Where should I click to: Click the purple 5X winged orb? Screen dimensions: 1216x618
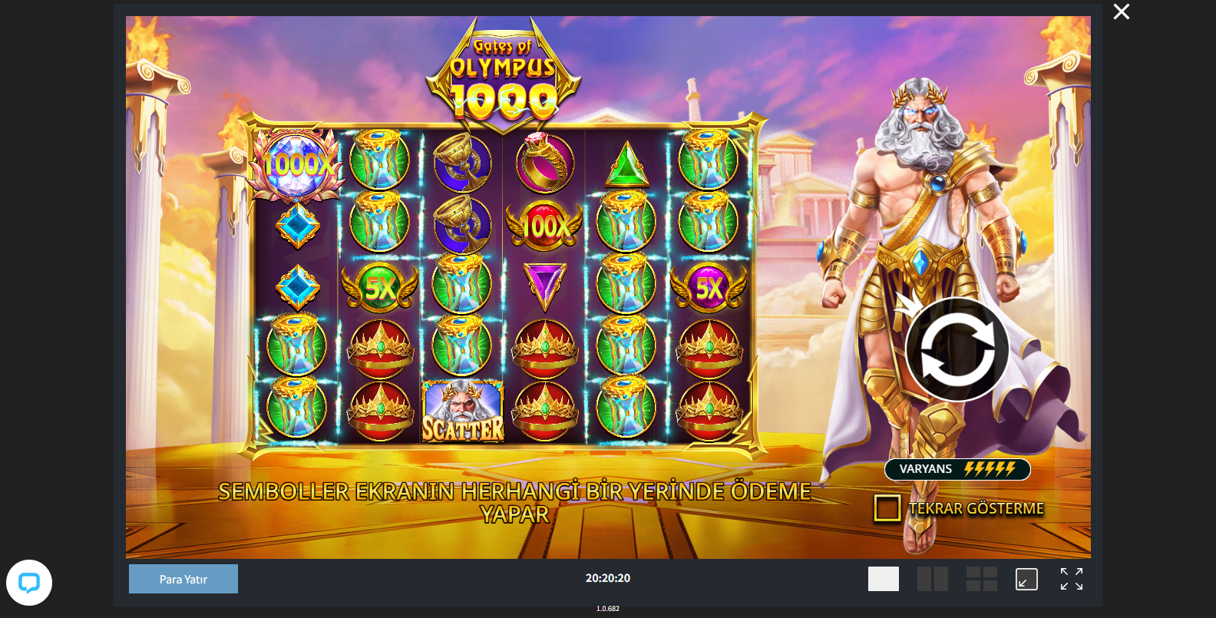pyautogui.click(x=709, y=287)
